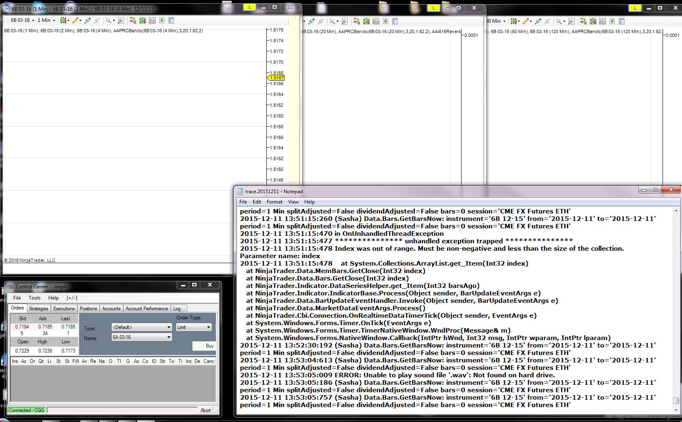
Task: Open Indicators icon in 20 Min chart window
Action: click(376, 21)
